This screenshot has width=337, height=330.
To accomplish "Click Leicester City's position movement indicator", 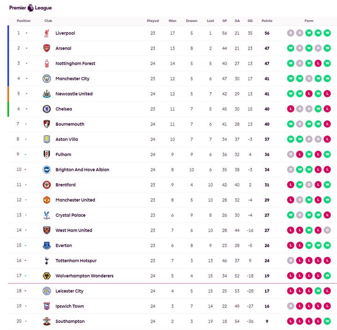I will pos(26,291).
